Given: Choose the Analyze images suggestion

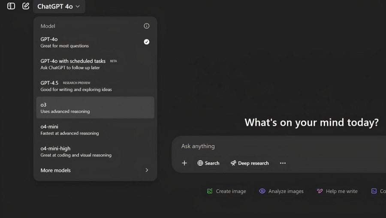Looking at the screenshot, I should (x=281, y=191).
